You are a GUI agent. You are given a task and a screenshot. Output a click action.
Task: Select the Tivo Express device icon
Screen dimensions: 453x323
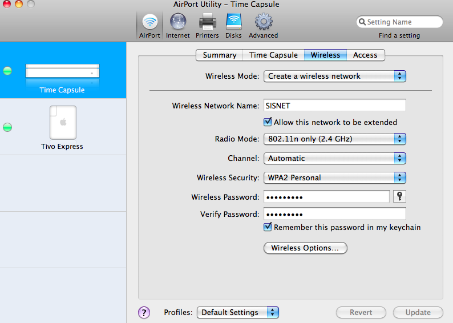[63, 123]
